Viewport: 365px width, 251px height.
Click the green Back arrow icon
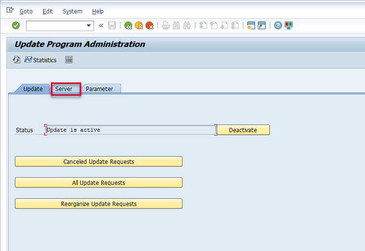click(x=128, y=25)
